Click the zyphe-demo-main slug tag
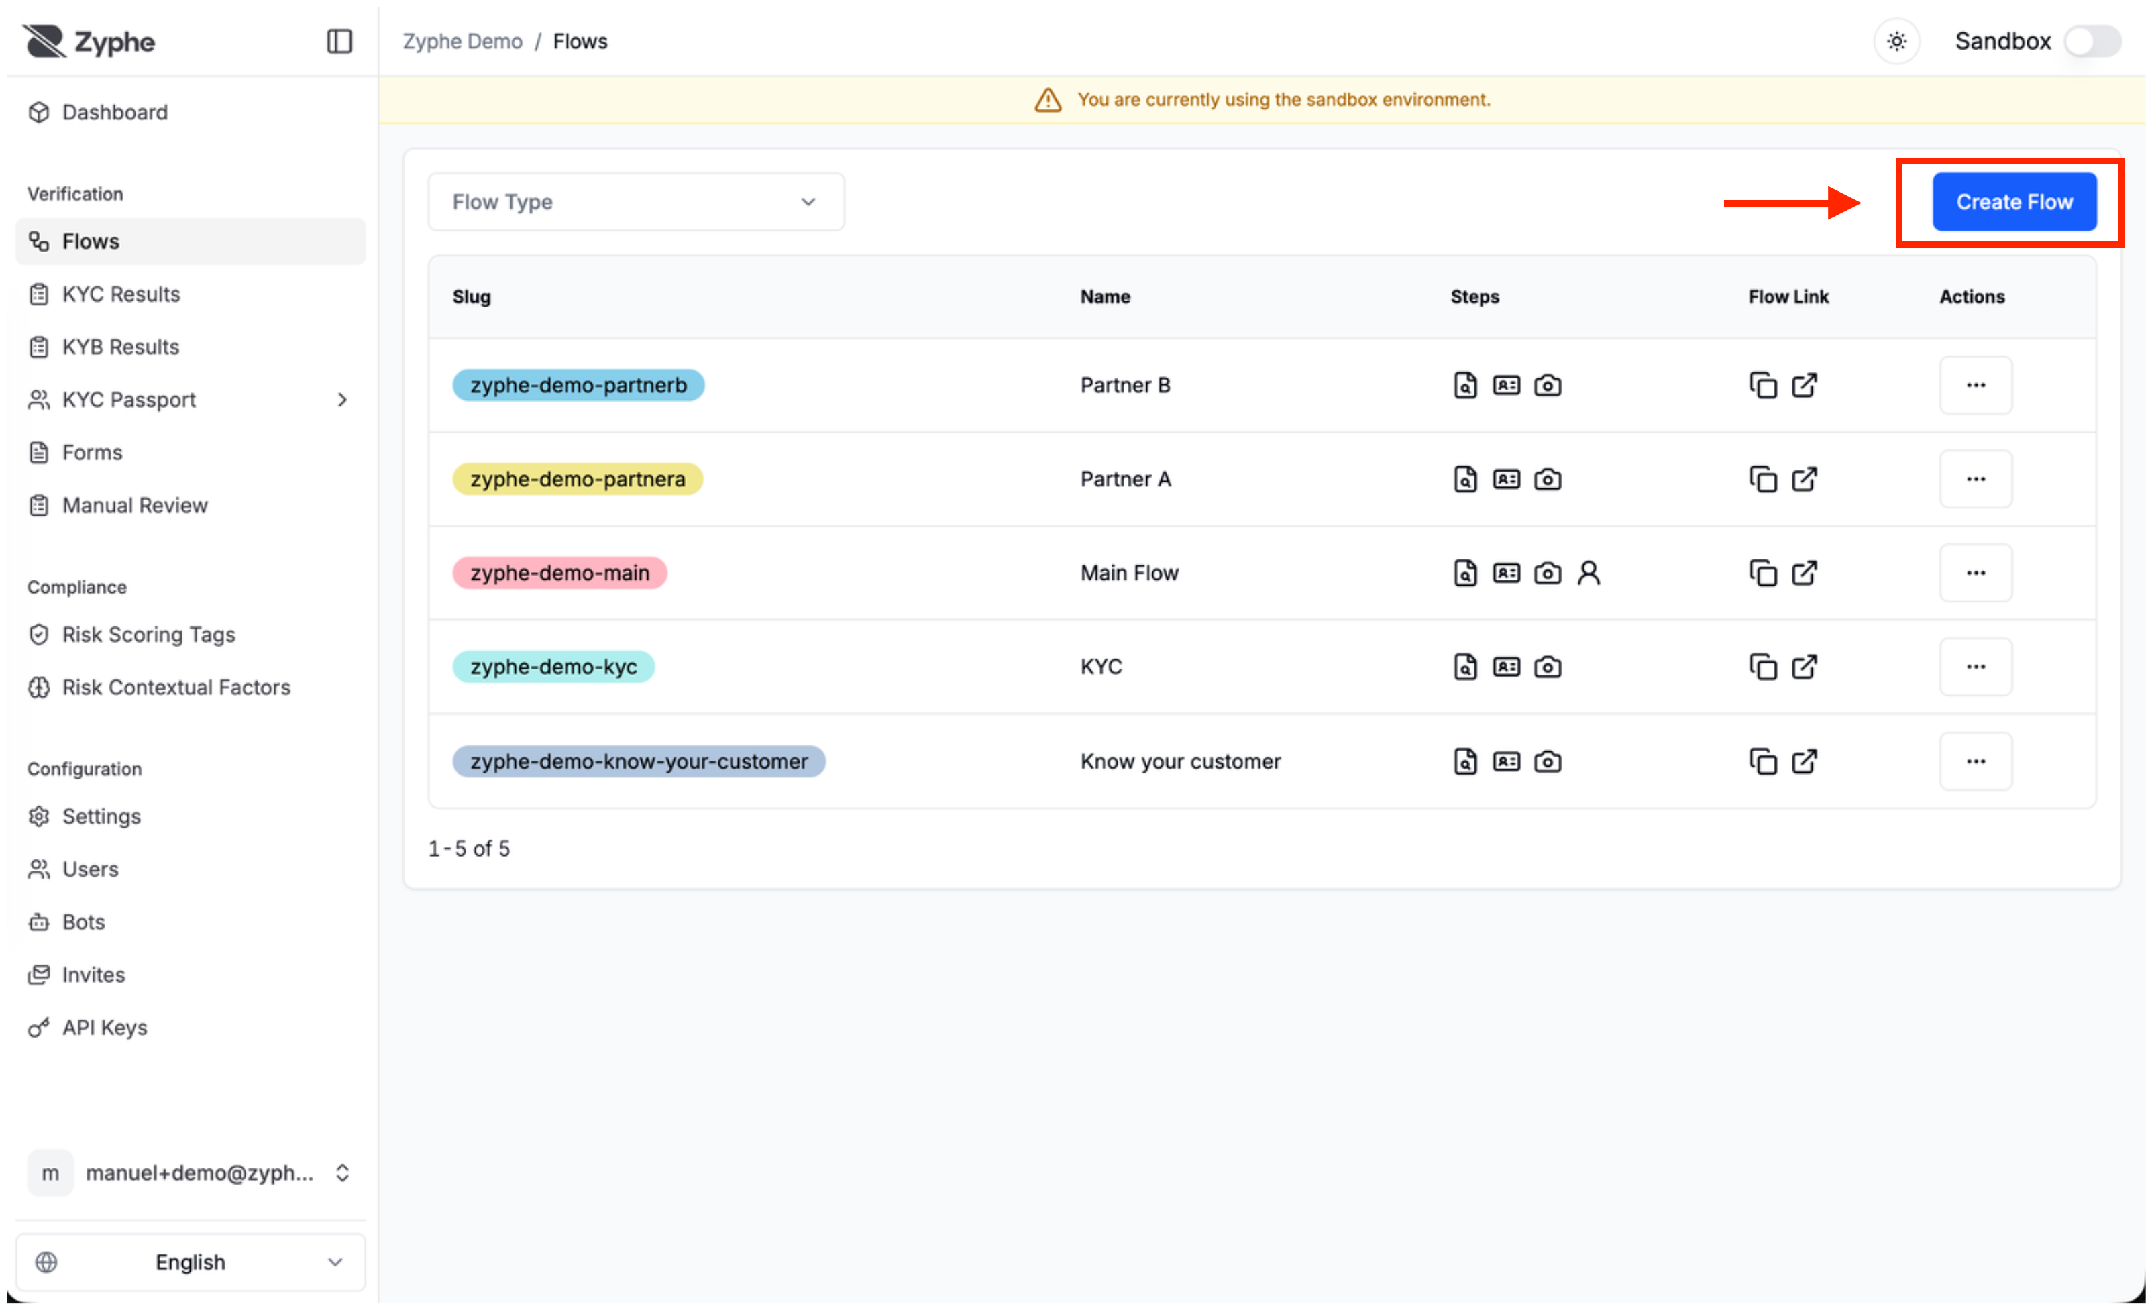 click(x=560, y=573)
